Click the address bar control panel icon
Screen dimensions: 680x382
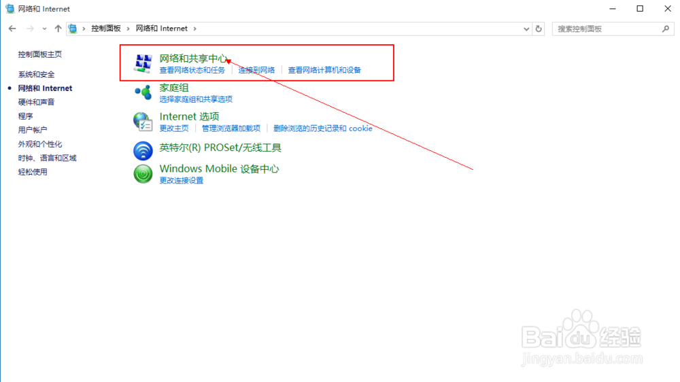click(73, 29)
